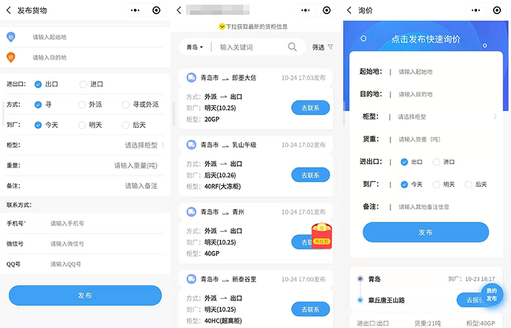
Task: Select 后天 in the 询价 form
Action: [469, 184]
